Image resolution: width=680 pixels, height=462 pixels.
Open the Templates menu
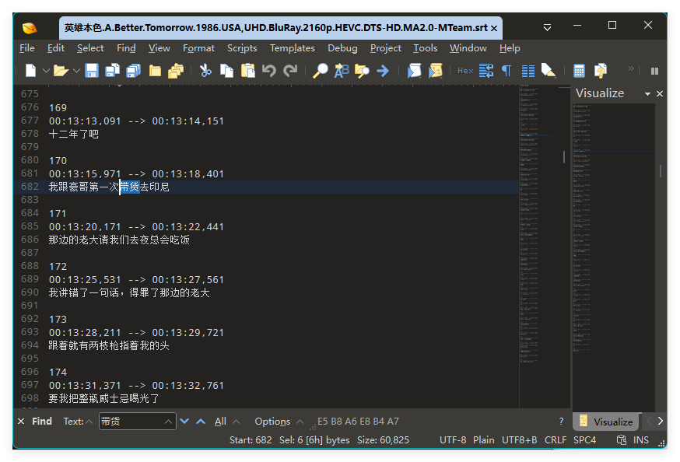point(293,48)
